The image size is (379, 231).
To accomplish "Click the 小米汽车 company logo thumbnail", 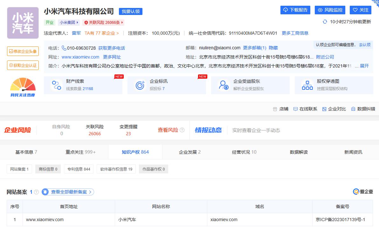I will pos(23,23).
